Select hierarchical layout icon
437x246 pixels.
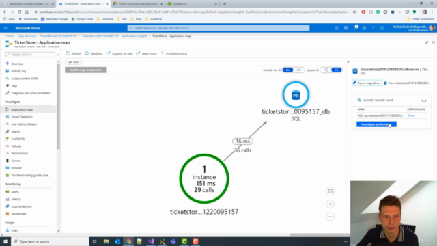[326, 70]
